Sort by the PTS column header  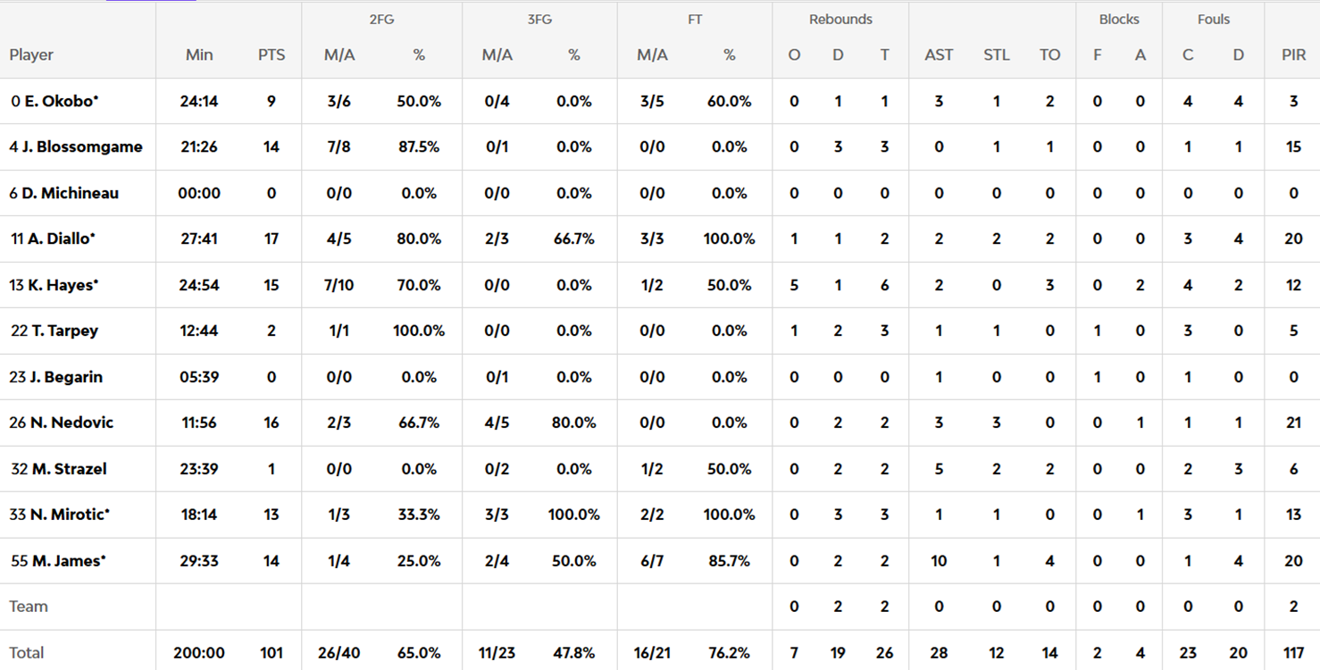point(272,54)
